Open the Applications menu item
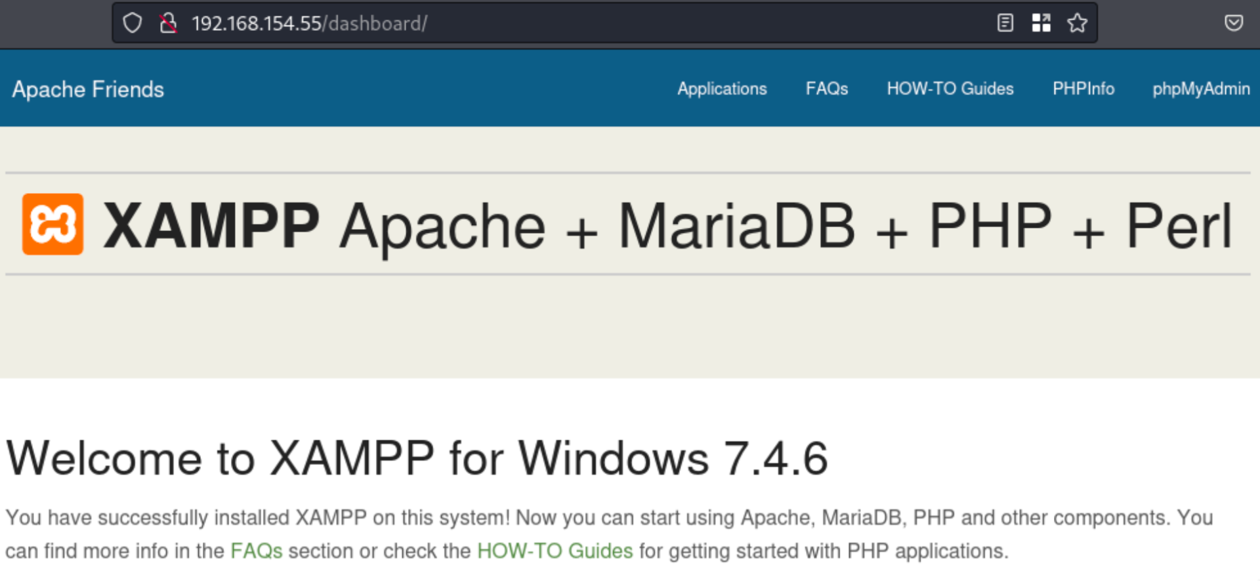The image size is (1260, 581). [x=722, y=89]
